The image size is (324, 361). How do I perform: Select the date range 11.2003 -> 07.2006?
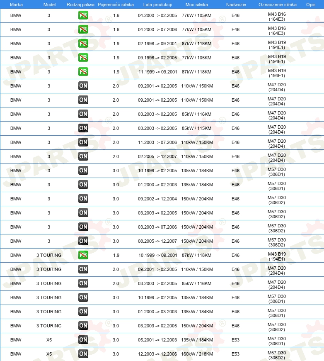[x=157, y=142]
